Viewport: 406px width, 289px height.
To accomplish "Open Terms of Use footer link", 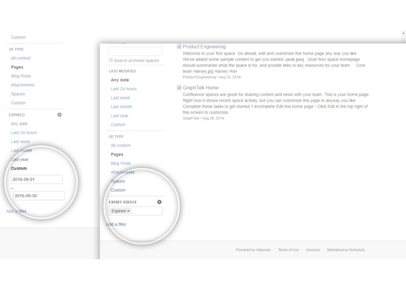I will coord(289,250).
